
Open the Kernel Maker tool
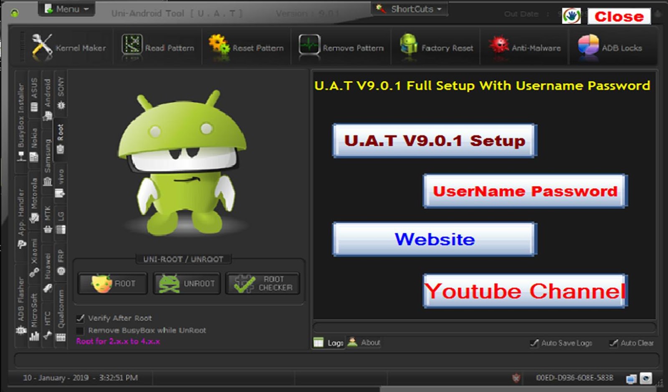[x=69, y=47]
